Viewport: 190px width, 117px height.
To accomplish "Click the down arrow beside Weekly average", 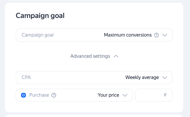I will click(165, 78).
